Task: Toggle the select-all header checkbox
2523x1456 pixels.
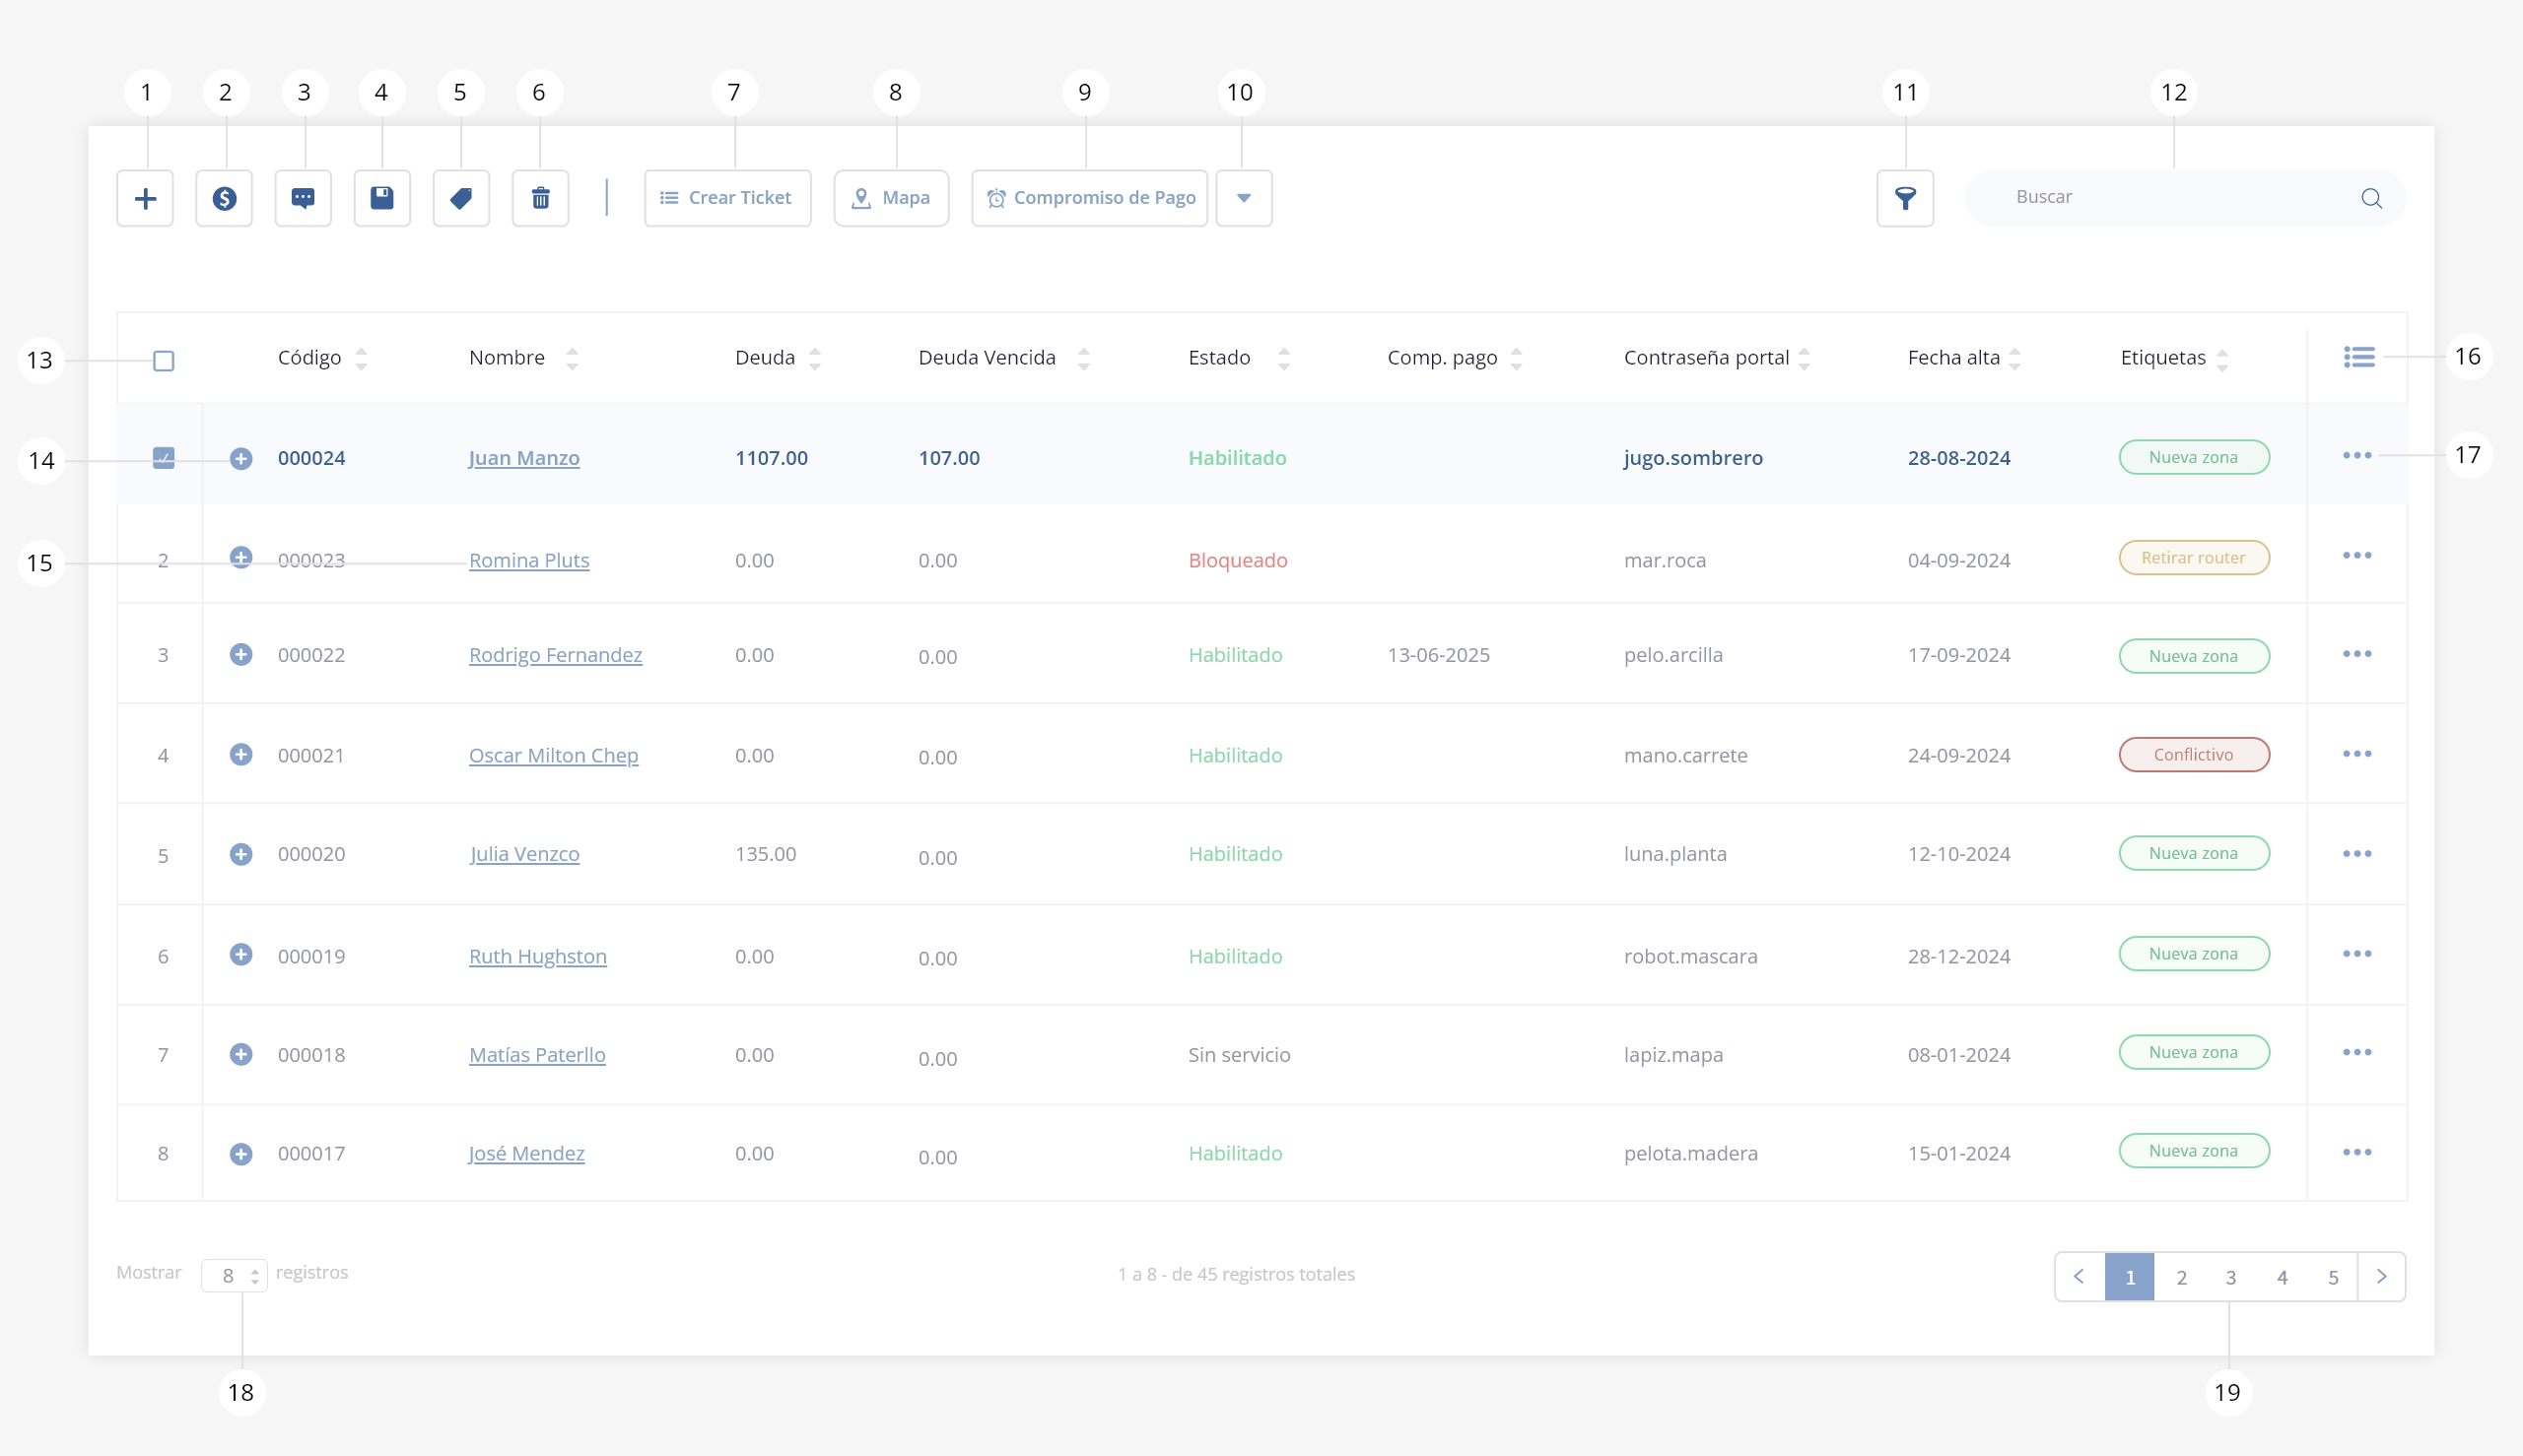Action: [x=164, y=360]
